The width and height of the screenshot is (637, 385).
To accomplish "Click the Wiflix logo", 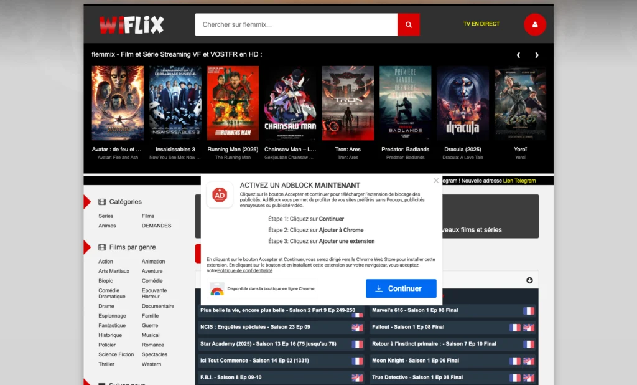I will (x=132, y=24).
